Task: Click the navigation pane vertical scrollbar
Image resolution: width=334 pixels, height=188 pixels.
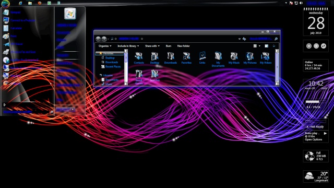Action: [x=126, y=67]
